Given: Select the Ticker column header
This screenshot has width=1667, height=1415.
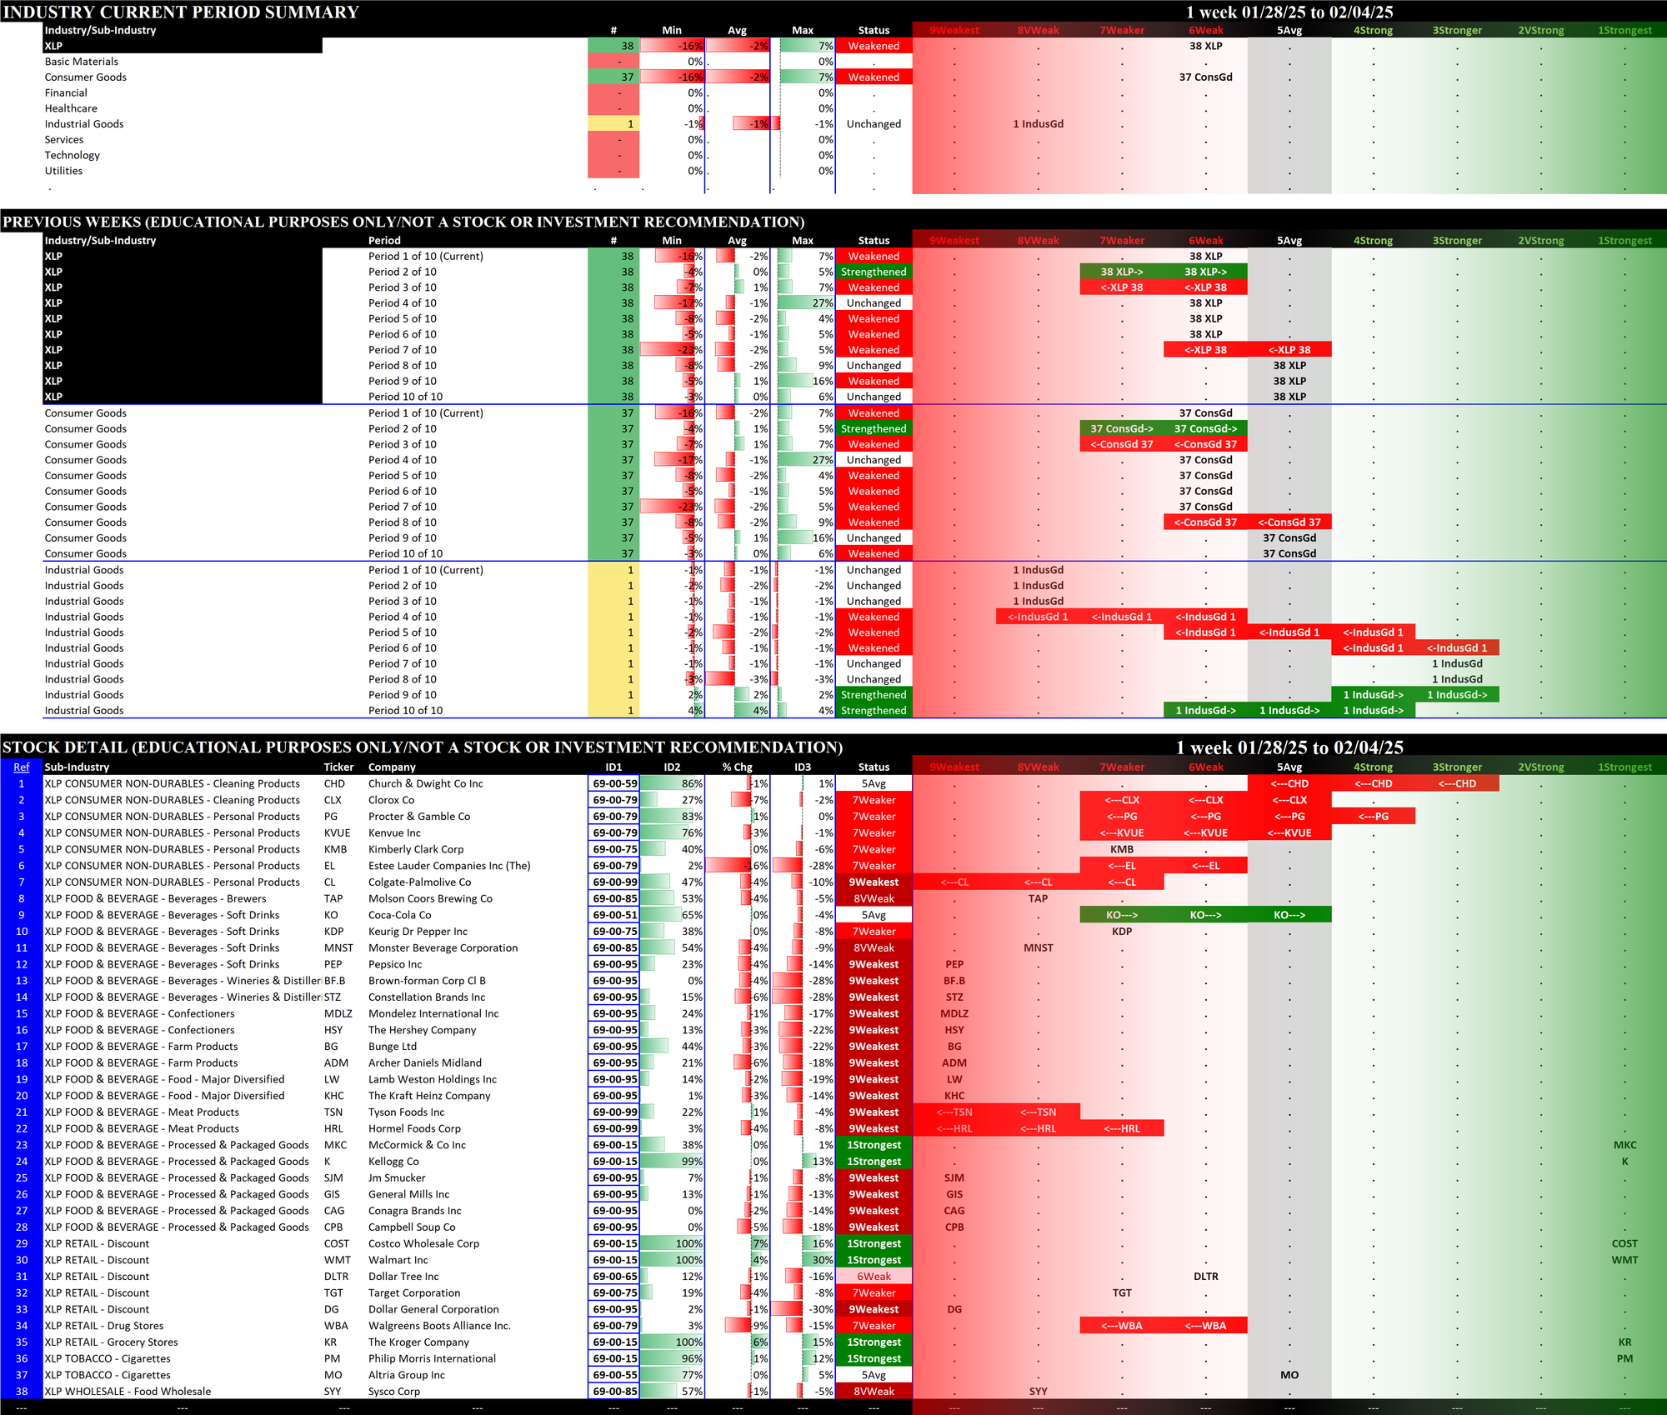Looking at the screenshot, I should [x=338, y=767].
